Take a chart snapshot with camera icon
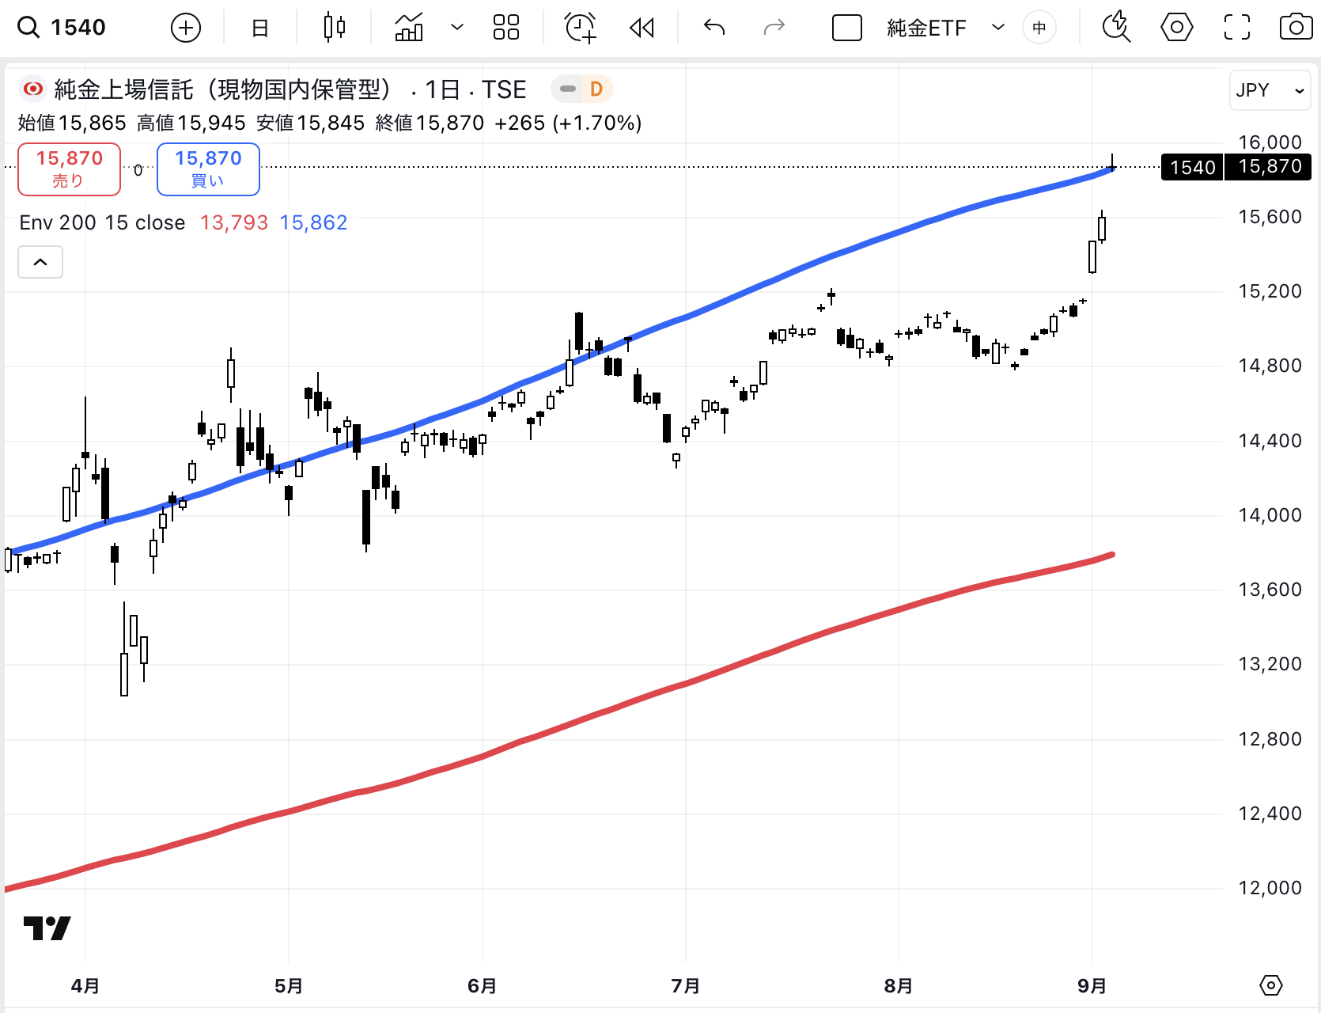The height and width of the screenshot is (1013, 1321). point(1296,28)
